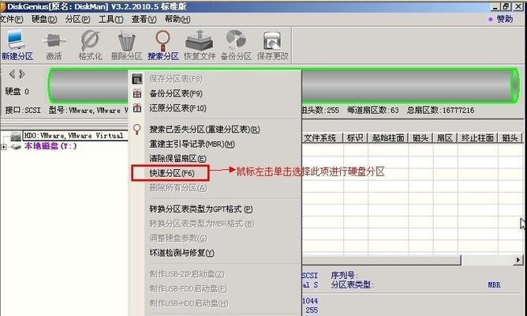The height and width of the screenshot is (316, 527).
Task: Click the 恢复文件 toolbar icon
Action: coord(200,45)
